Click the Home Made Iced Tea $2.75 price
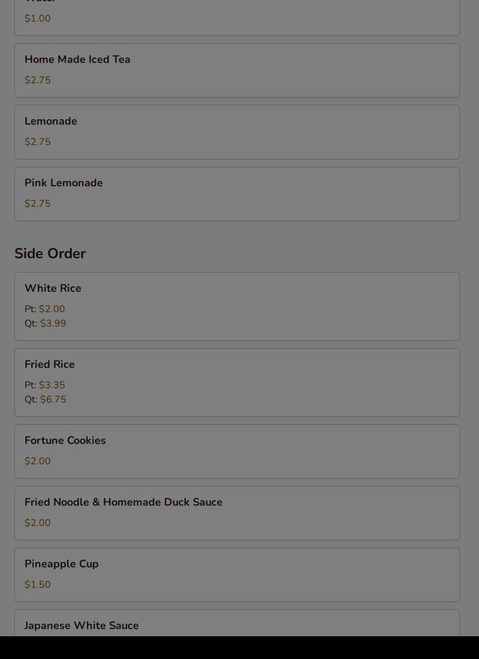This screenshot has width=479, height=659. click(38, 80)
